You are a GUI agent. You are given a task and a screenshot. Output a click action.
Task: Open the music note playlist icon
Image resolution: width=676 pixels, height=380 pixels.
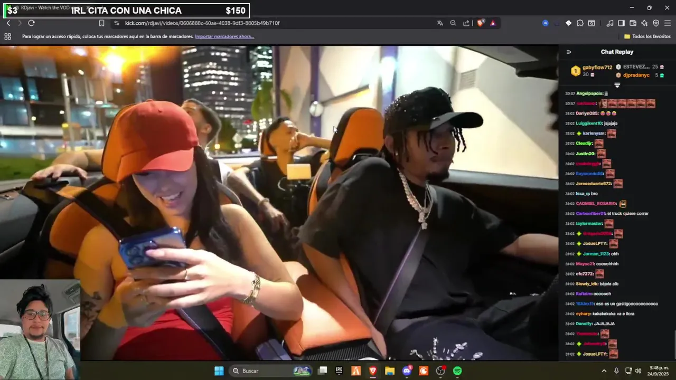[610, 23]
